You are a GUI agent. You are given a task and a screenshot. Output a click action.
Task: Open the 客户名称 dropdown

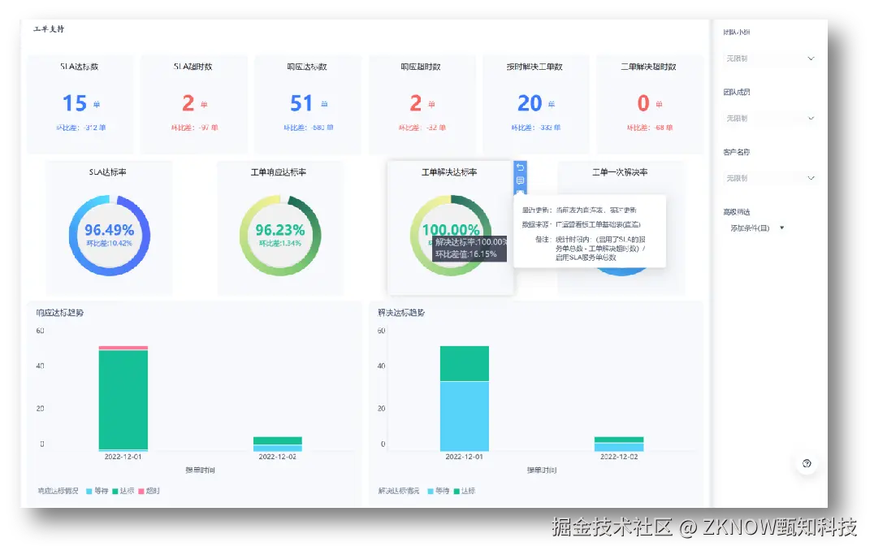[x=770, y=178]
